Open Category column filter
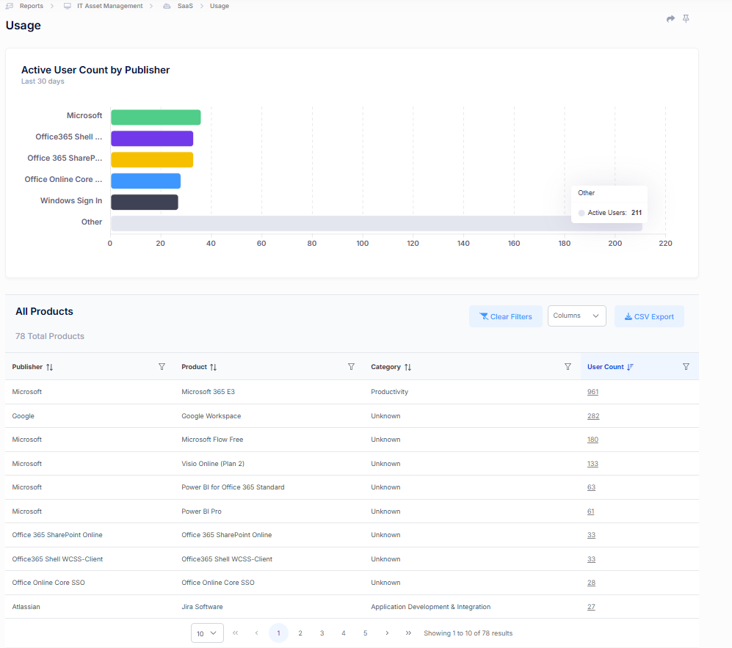The image size is (732, 648). click(x=568, y=367)
